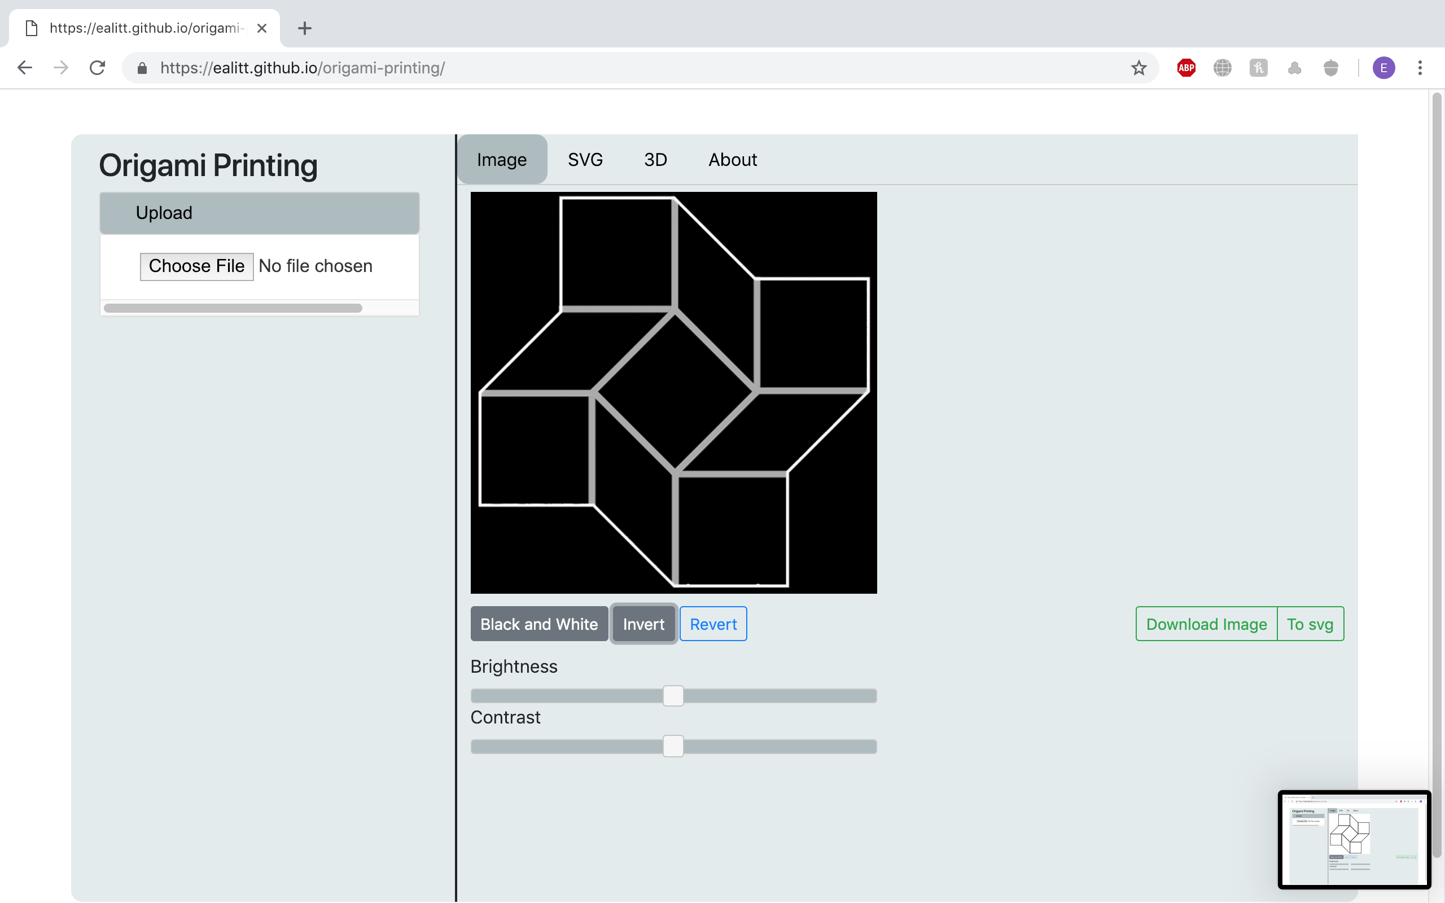Click the Brightness slider handle
The image size is (1445, 903).
coord(673,696)
